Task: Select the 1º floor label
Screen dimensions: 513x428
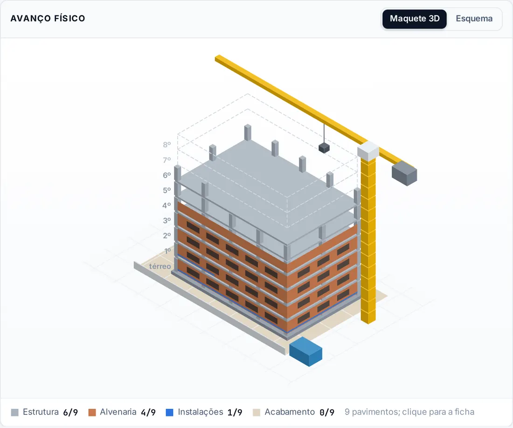Action: [167, 251]
